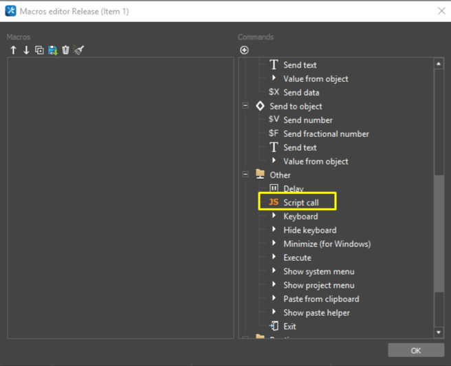The width and height of the screenshot is (451, 366).
Task: Click the move macro down arrow
Action: coord(26,50)
